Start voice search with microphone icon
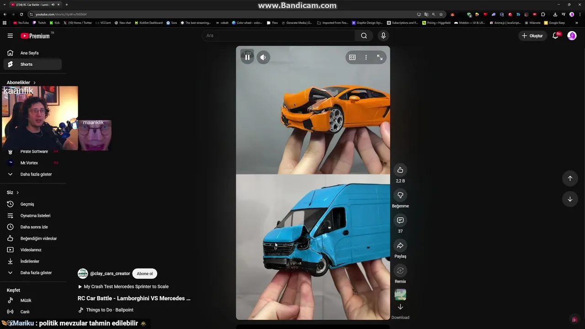585x329 pixels. click(383, 36)
